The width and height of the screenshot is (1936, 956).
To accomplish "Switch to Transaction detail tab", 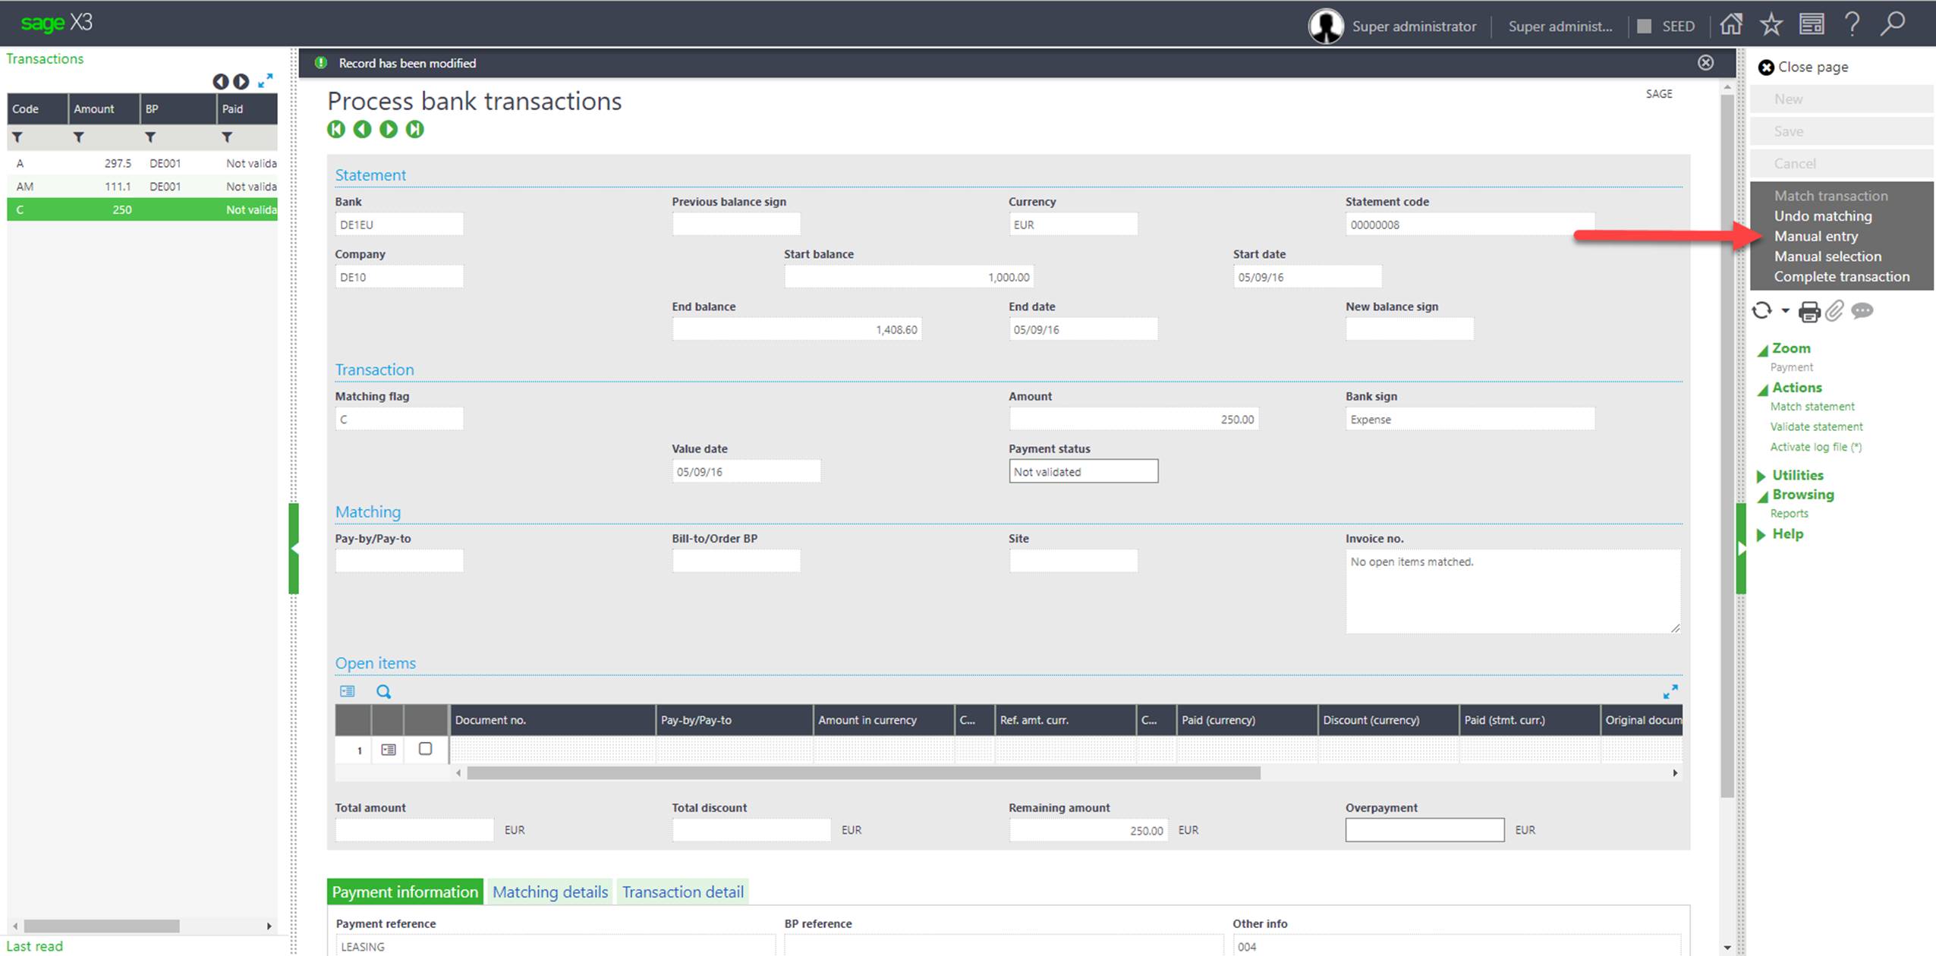I will click(682, 892).
